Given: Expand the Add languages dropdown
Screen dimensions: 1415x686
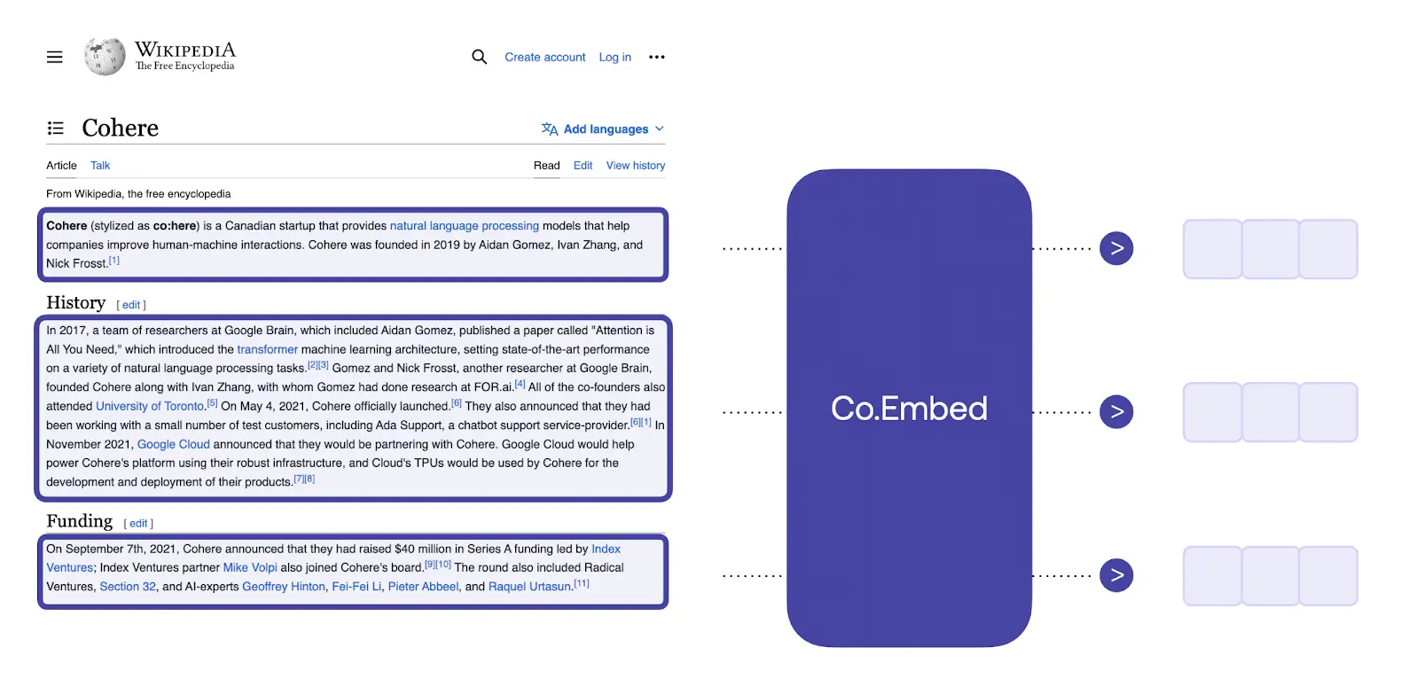Looking at the screenshot, I should point(604,129).
